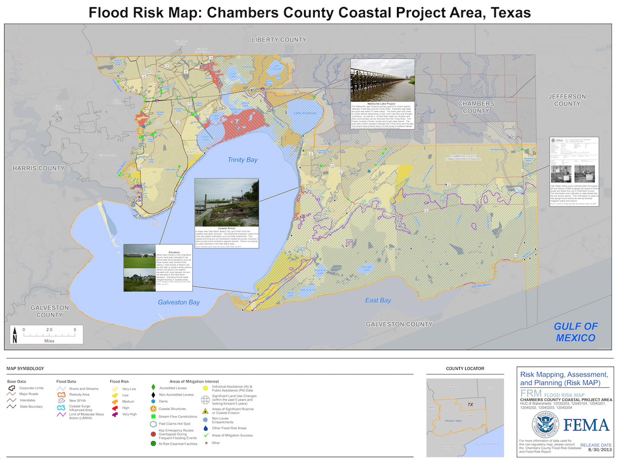
Task: Click the Major Roads legend line symbol
Action: (x=11, y=394)
